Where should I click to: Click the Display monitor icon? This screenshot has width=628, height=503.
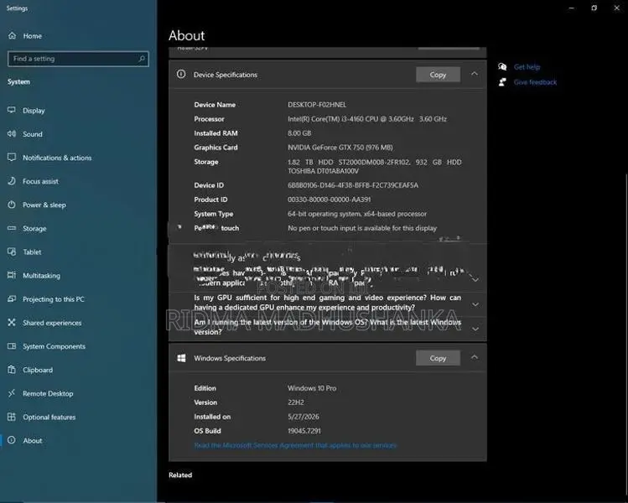(x=12, y=110)
